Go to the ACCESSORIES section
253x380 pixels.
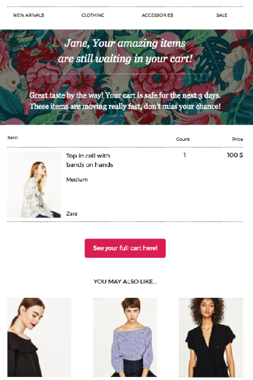coord(157,15)
